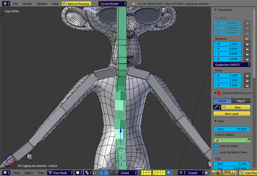Image resolution: width=257 pixels, height=176 pixels.
Task: Click the paste pose clipboard icon
Action: tap(230, 173)
